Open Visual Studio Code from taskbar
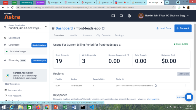Screen dimensions: 196x110 point(92,107)
